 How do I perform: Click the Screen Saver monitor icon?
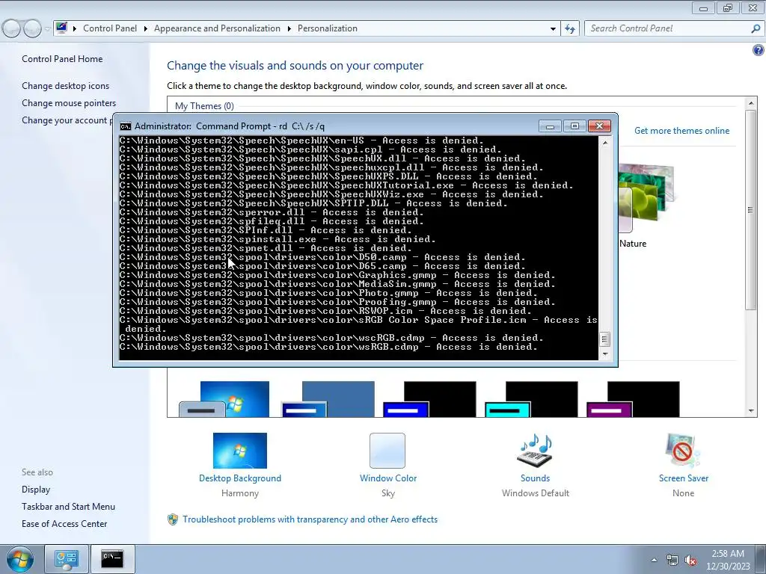tap(682, 451)
